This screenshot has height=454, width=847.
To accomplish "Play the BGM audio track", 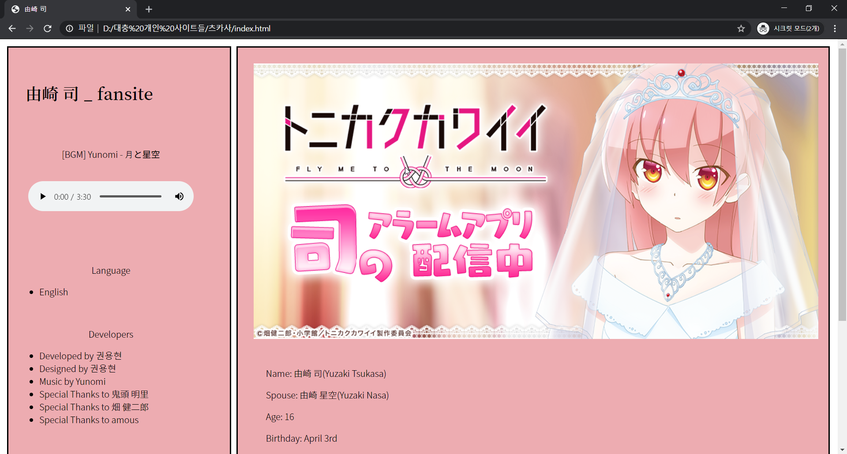I will pos(43,197).
